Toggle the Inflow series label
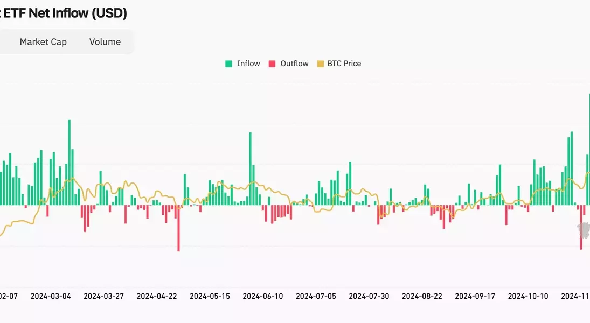This screenshot has height=323, width=590. [x=248, y=64]
